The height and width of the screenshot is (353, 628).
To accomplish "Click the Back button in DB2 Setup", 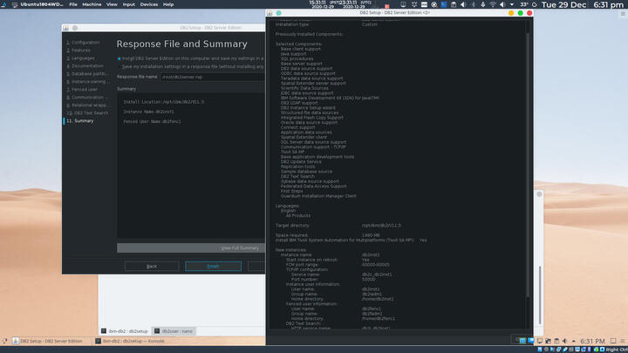I will (152, 266).
